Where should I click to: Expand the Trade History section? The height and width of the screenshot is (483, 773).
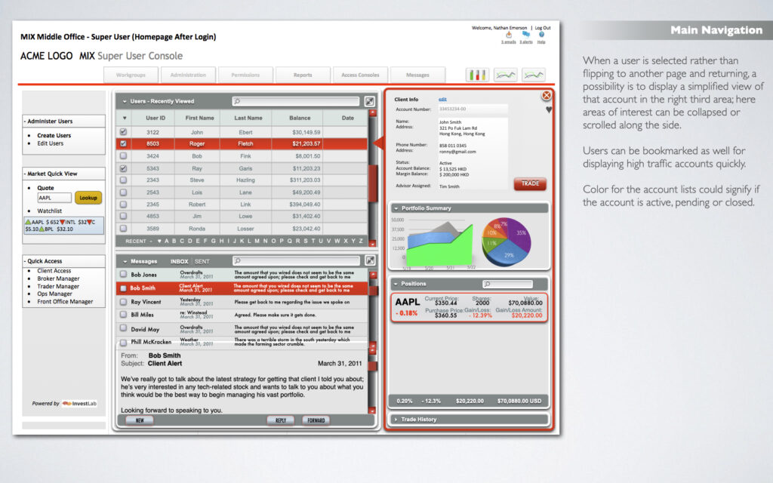(396, 419)
